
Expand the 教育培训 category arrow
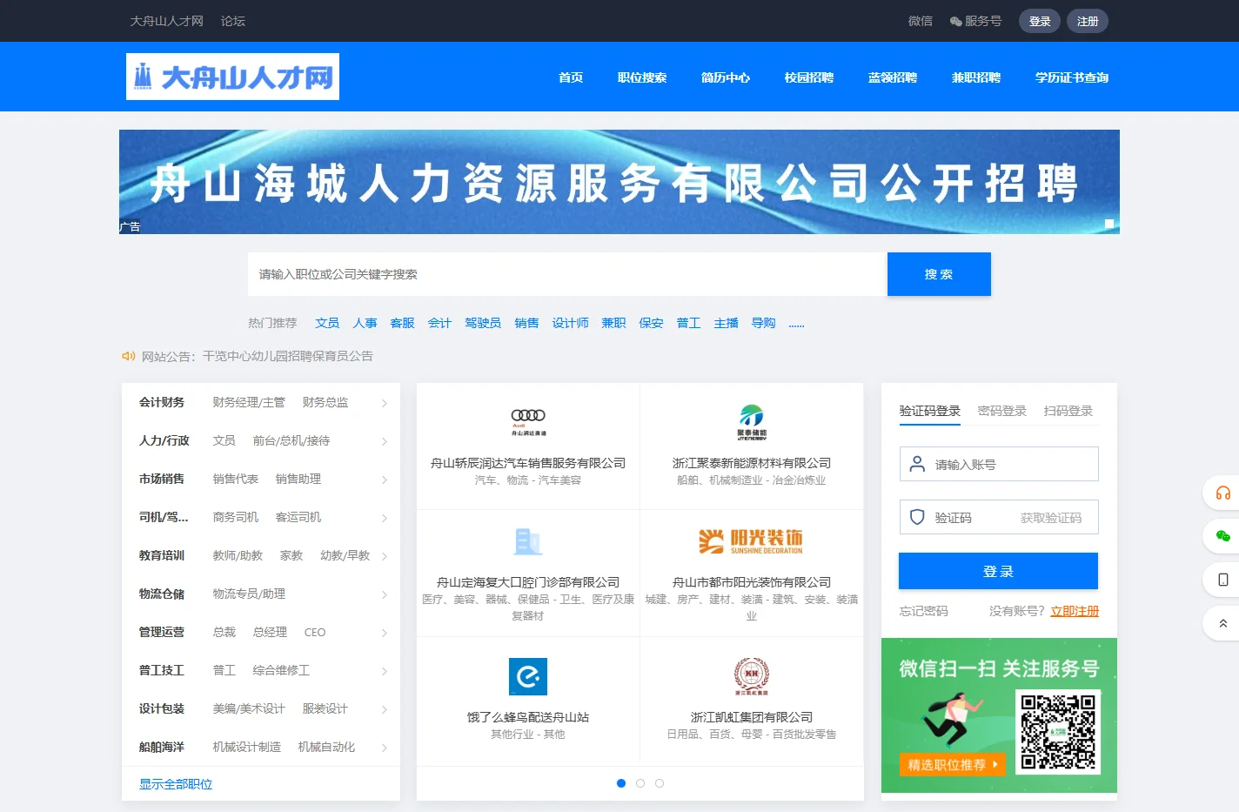click(385, 556)
